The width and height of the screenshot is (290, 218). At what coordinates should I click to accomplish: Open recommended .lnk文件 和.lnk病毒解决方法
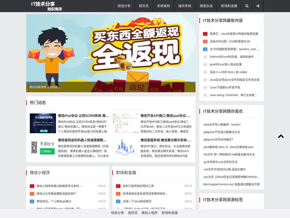(229, 154)
